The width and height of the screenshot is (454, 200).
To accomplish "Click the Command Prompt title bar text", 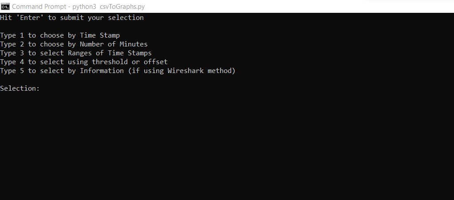I will [78, 6].
